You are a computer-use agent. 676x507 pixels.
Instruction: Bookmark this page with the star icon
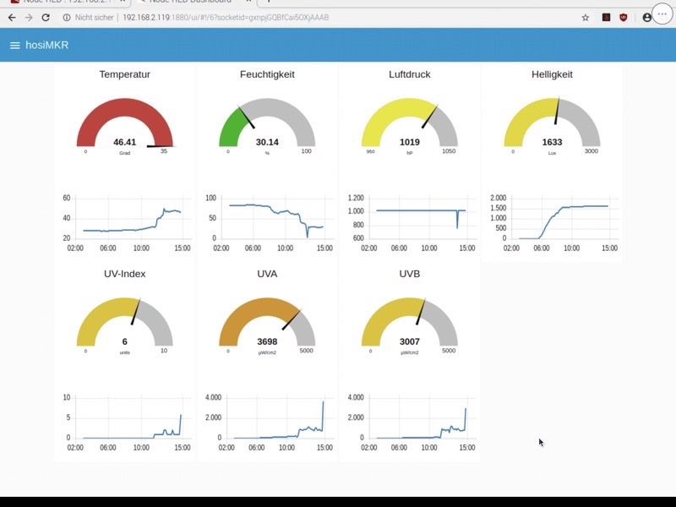tap(585, 17)
